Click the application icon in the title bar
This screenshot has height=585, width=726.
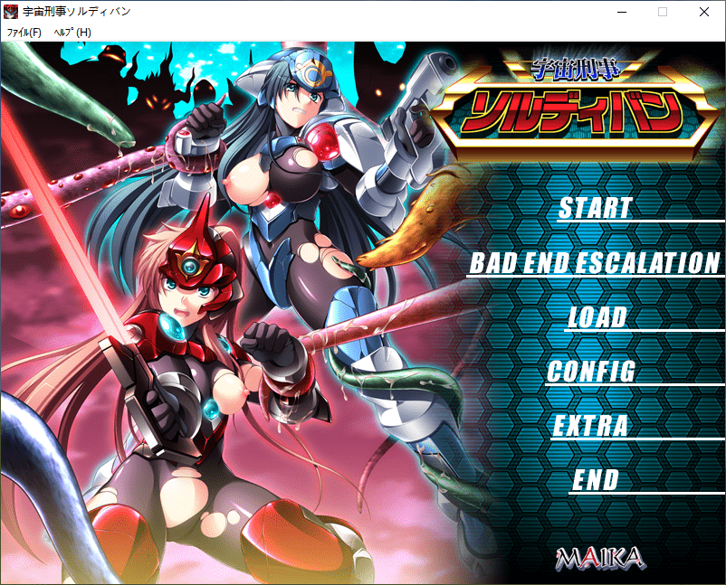[13, 13]
